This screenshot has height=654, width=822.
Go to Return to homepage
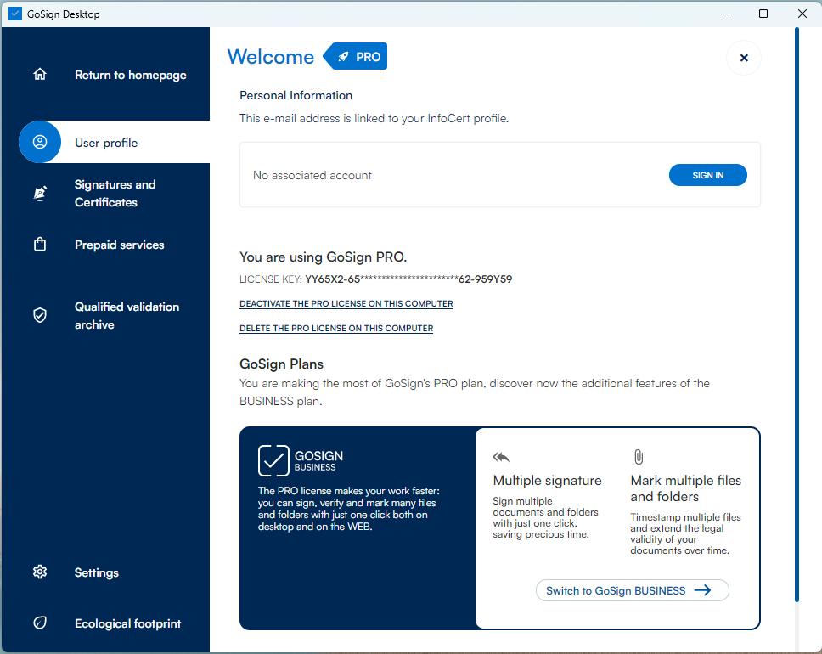[x=130, y=75]
